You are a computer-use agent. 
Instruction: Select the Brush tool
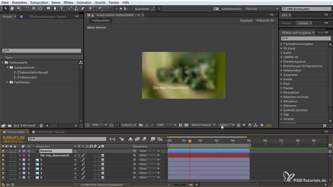[70, 9]
